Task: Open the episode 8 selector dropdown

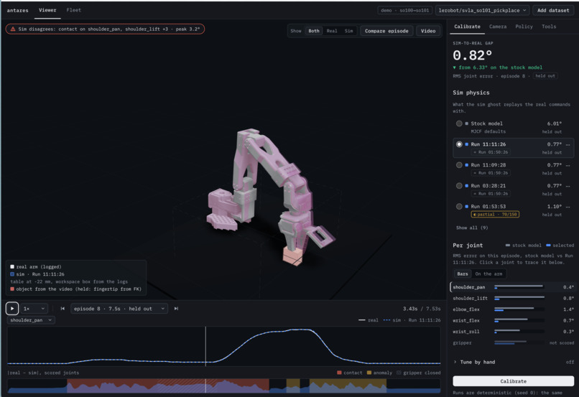Action: 119,309
